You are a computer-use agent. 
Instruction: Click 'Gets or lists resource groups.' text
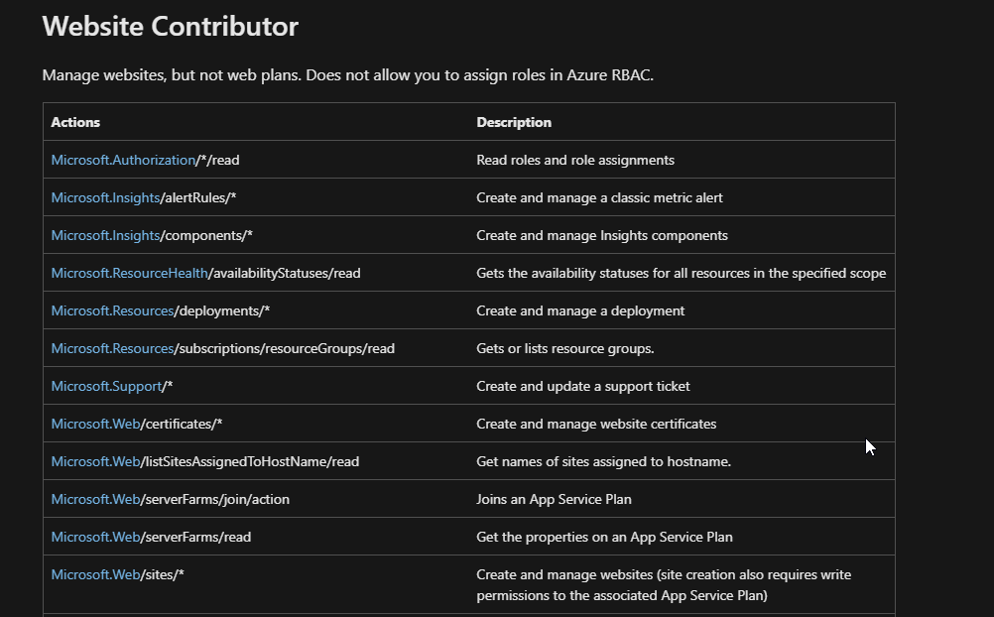pyautogui.click(x=565, y=349)
